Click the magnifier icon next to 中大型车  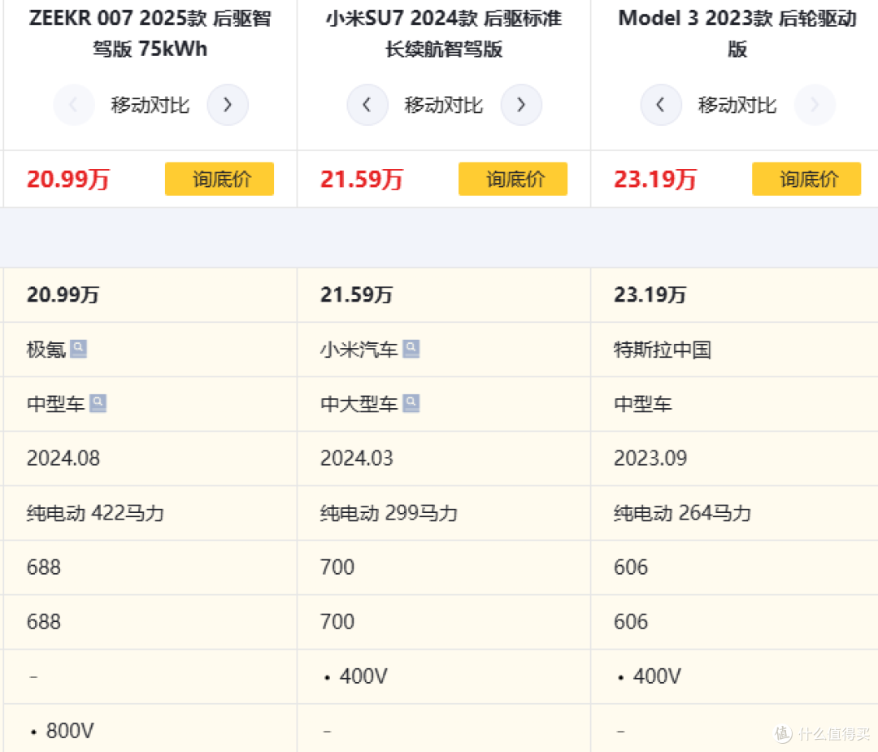[x=411, y=402]
